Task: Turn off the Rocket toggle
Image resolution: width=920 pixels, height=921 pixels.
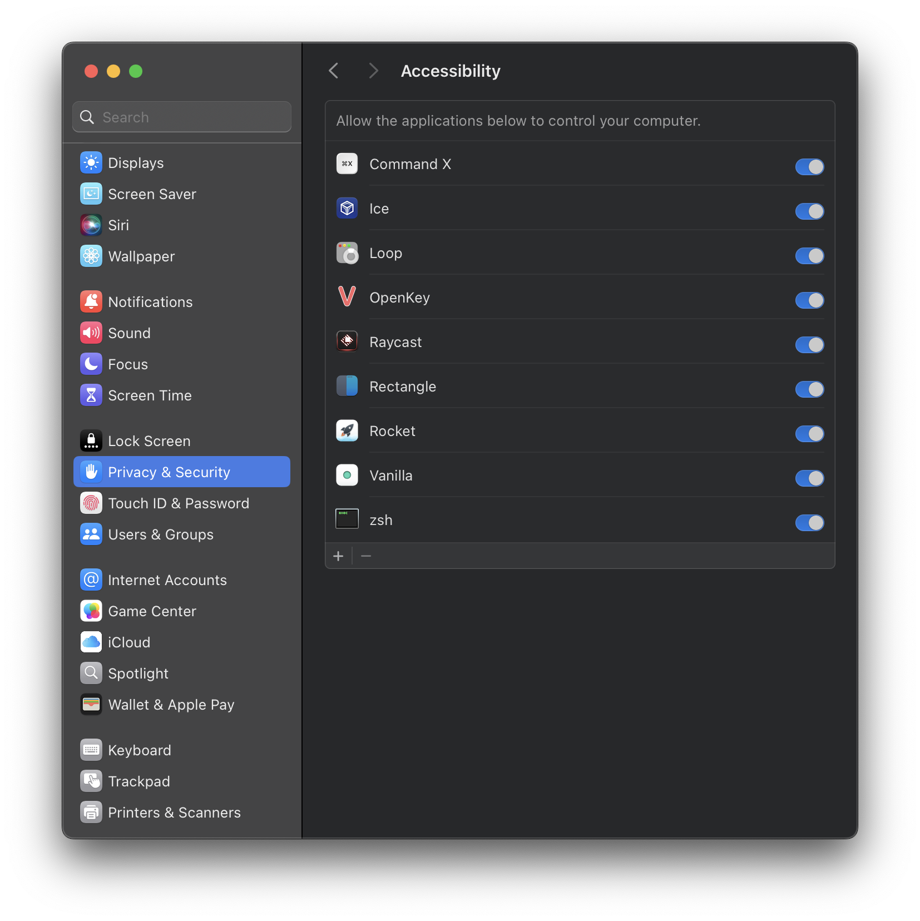Action: pos(809,434)
